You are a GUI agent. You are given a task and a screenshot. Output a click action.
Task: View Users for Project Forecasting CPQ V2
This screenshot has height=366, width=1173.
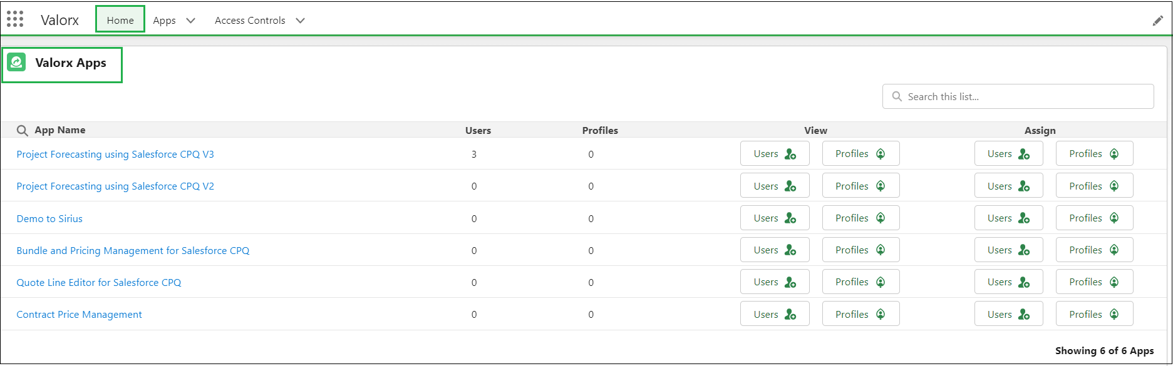775,186
